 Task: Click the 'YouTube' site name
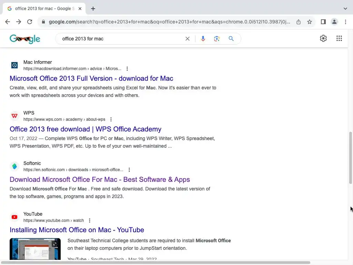[x=33, y=214]
